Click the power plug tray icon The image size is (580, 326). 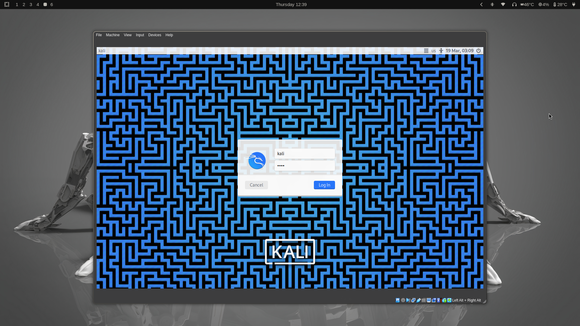pyautogui.click(x=574, y=5)
